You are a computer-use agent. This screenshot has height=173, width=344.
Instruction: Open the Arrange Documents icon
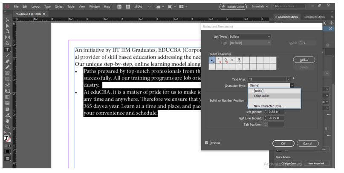point(181,7)
